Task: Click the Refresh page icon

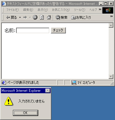Action: (x=42, y=18)
